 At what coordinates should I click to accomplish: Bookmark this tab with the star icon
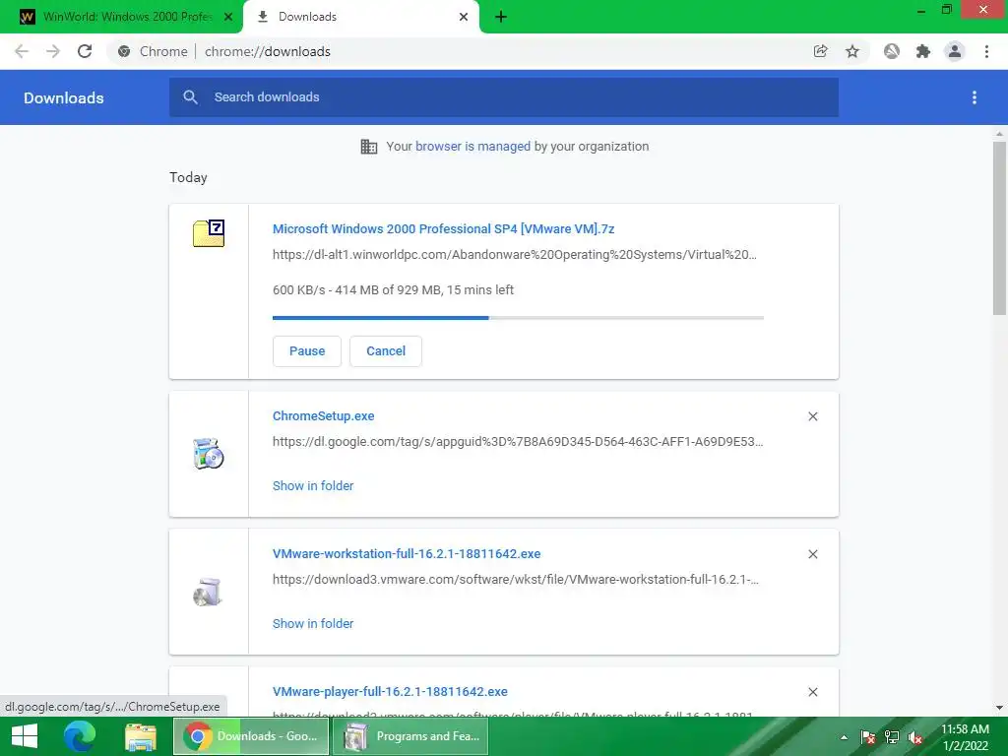point(852,51)
